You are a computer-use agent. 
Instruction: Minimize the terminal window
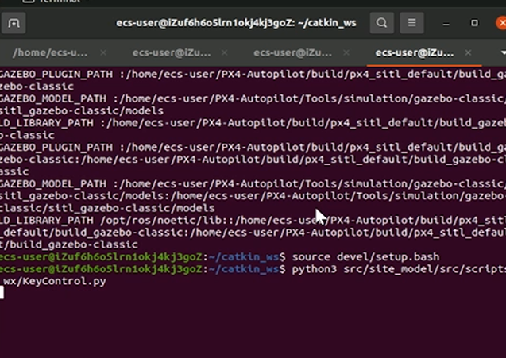[x=446, y=23]
